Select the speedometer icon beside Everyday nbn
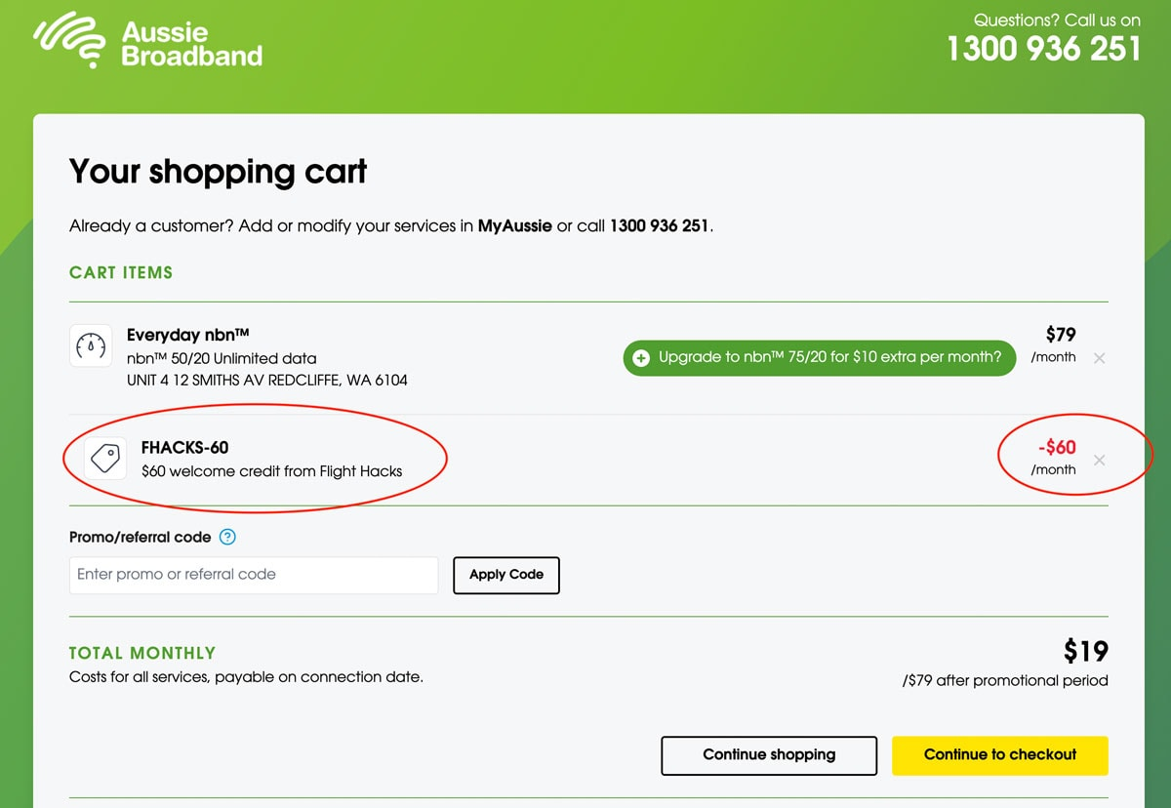The width and height of the screenshot is (1171, 808). [x=91, y=344]
